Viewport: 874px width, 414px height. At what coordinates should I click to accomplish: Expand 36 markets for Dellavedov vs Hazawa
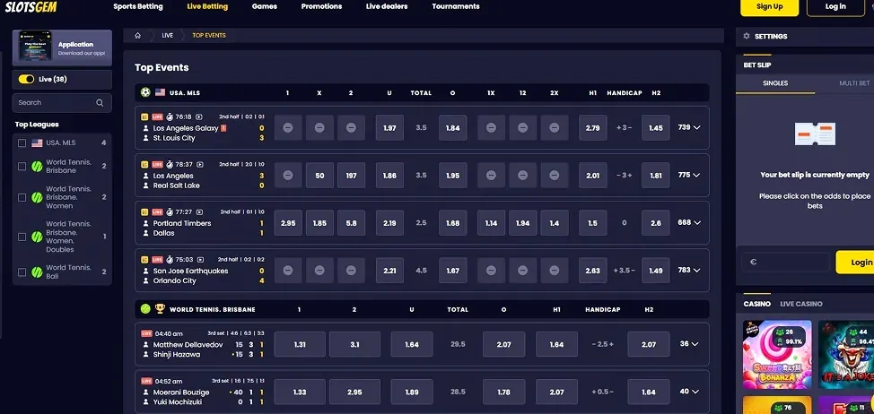point(689,344)
